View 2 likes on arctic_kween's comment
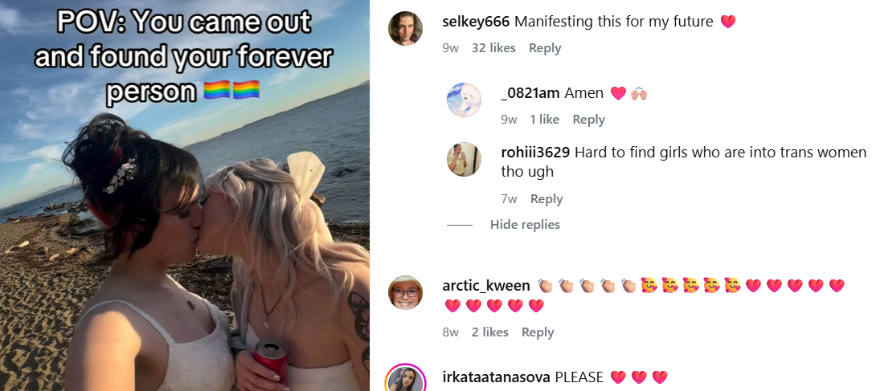The width and height of the screenshot is (876, 391). coord(489,332)
